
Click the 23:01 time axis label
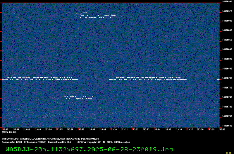click(16, 129)
